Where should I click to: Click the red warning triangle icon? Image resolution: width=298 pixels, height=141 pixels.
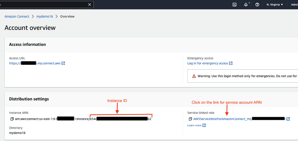(194, 76)
